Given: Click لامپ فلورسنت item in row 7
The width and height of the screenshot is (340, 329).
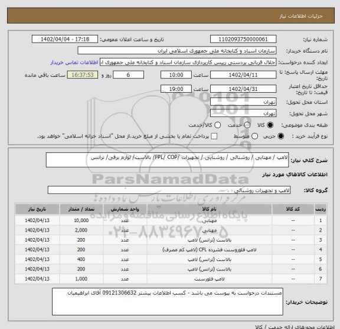Looking at the screenshot, I should [209, 279].
